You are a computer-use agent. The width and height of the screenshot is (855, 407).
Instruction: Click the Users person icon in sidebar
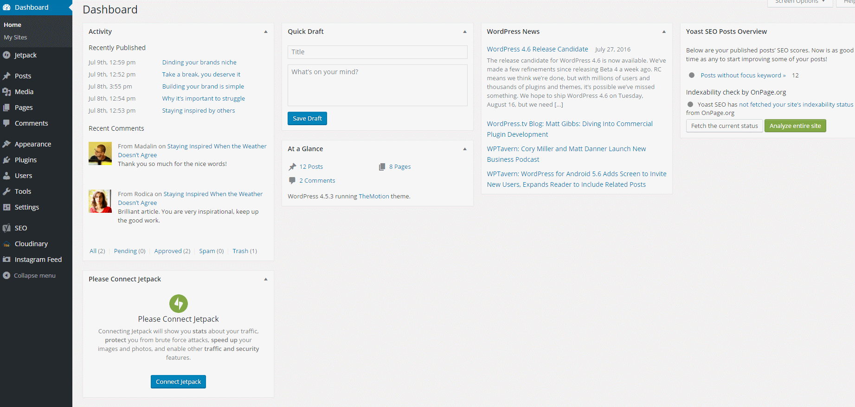coord(6,176)
